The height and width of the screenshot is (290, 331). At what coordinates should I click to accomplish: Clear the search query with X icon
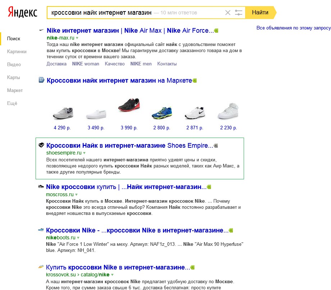coord(227,13)
